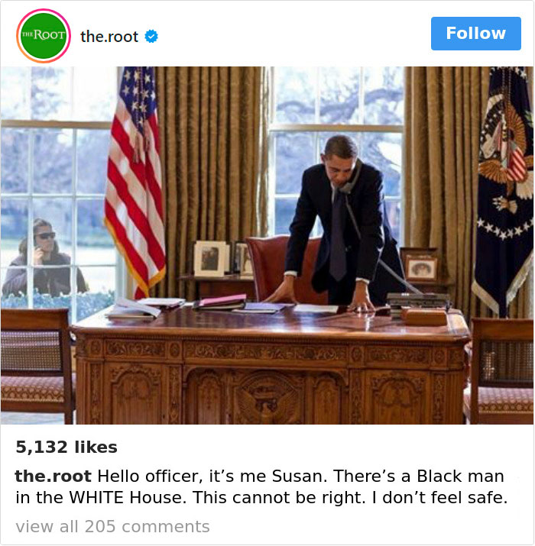Click the framed photo left of red chair
This screenshot has width=535, height=546.
pyautogui.click(x=210, y=259)
